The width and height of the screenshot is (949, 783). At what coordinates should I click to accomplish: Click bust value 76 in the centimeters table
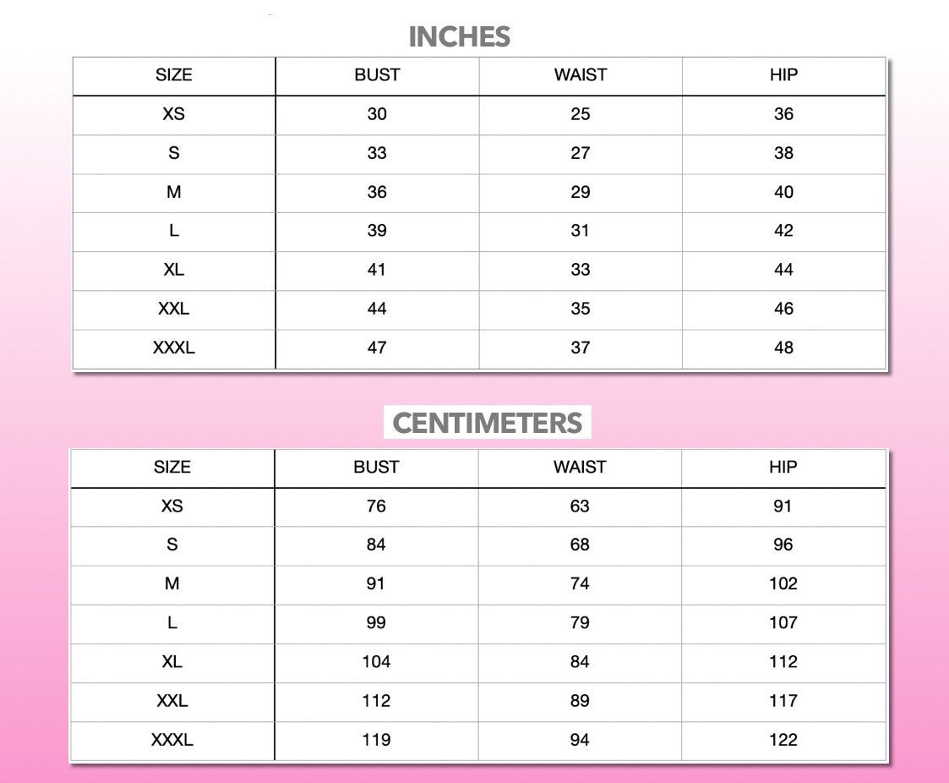click(x=376, y=506)
